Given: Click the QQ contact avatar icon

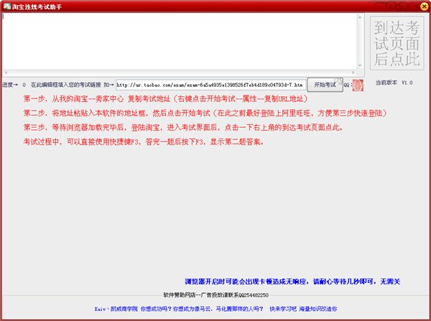Looking at the screenshot, I should click(357, 85).
